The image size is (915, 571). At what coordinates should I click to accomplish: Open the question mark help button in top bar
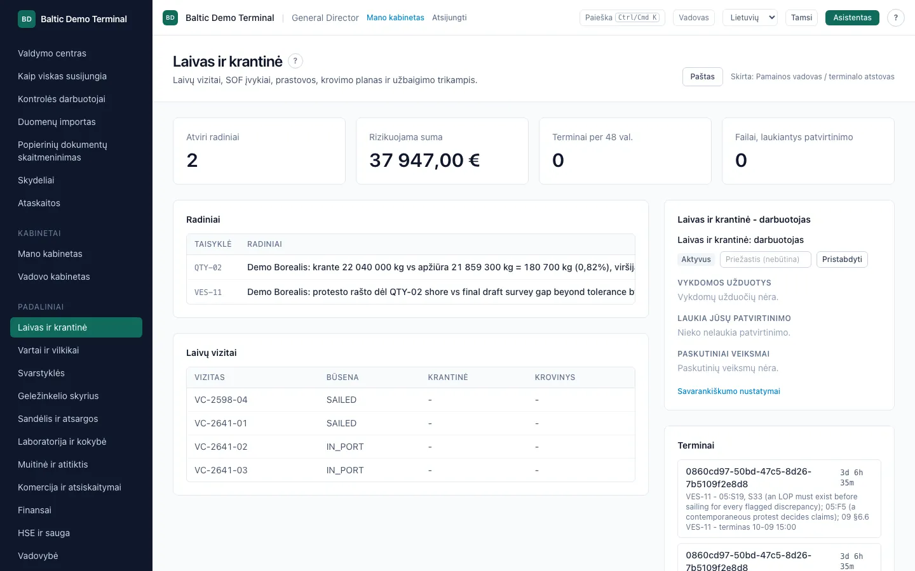click(896, 18)
